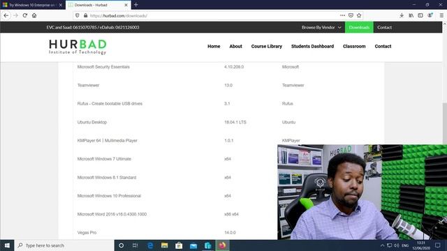Close the Try Windows 10 Enterprise tab
Screen dimensions: 447x251
(x=61, y=5)
